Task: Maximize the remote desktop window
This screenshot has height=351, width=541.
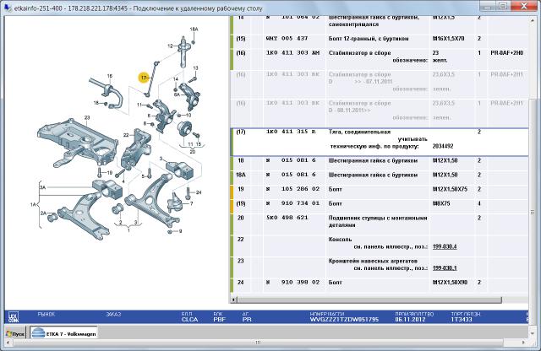Action: (503, 6)
